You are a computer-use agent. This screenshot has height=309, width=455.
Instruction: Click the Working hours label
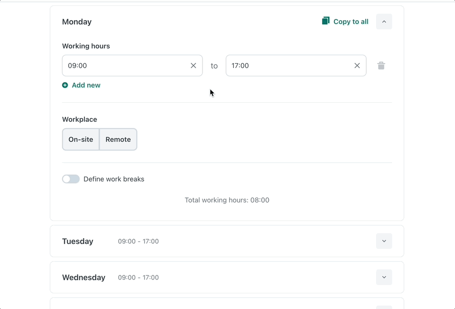tap(86, 46)
